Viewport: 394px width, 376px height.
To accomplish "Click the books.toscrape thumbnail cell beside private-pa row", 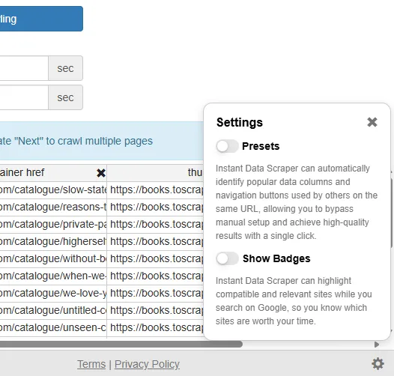I will (x=155, y=225).
